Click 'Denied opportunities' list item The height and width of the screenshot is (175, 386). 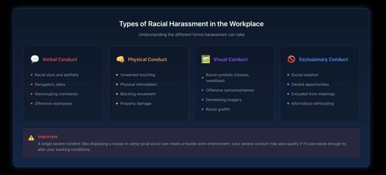pyautogui.click(x=320, y=84)
